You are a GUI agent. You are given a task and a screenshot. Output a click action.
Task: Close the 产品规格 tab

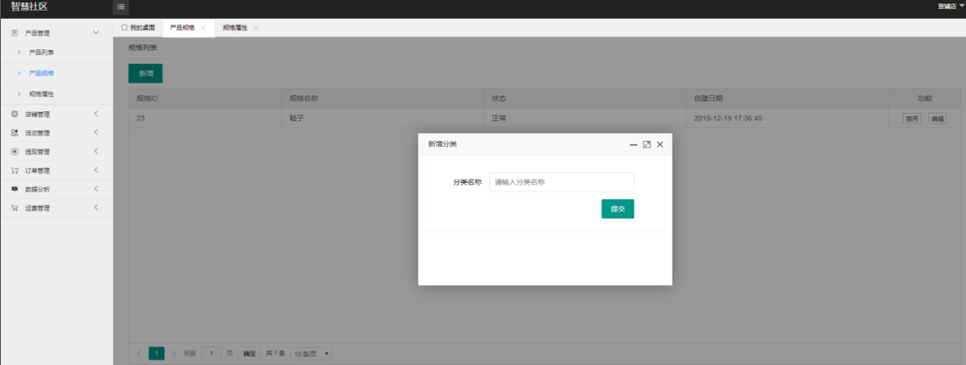pyautogui.click(x=203, y=28)
